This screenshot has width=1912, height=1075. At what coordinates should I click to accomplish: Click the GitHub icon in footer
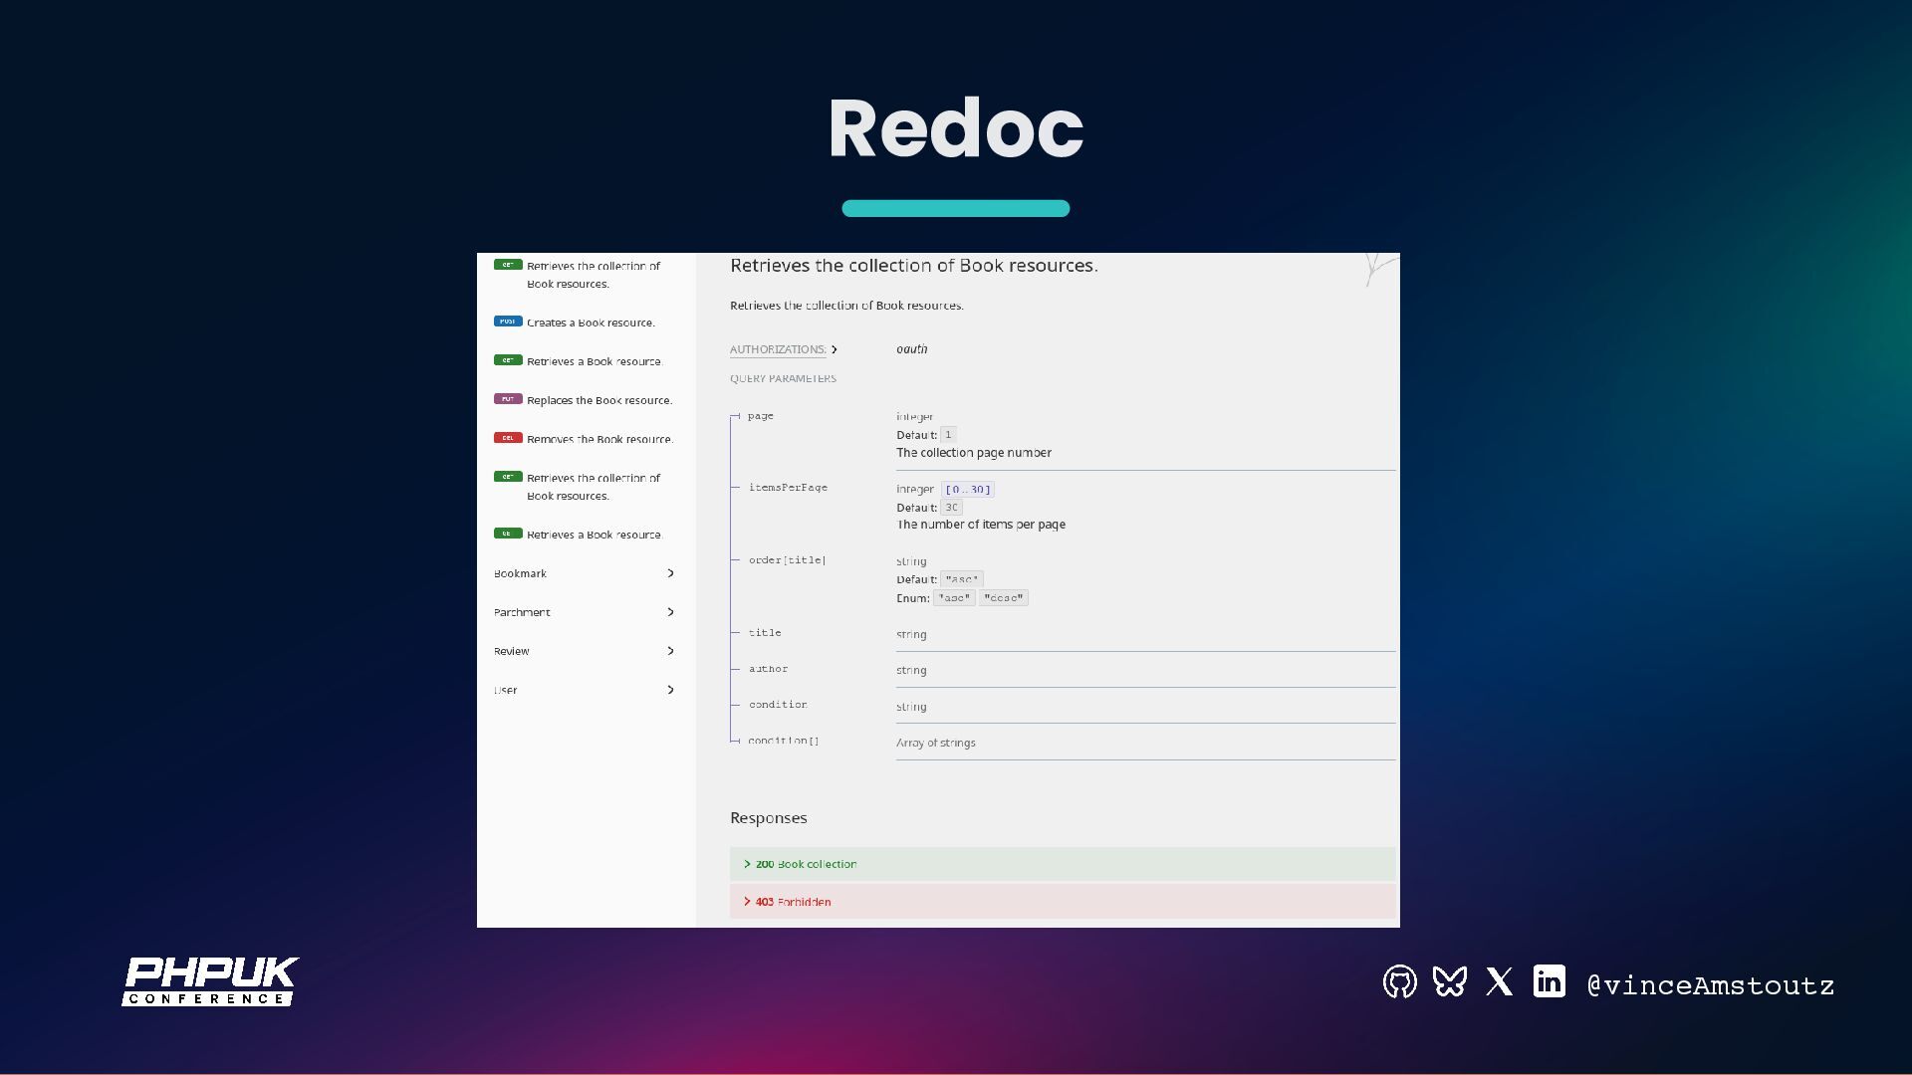pos(1399,982)
